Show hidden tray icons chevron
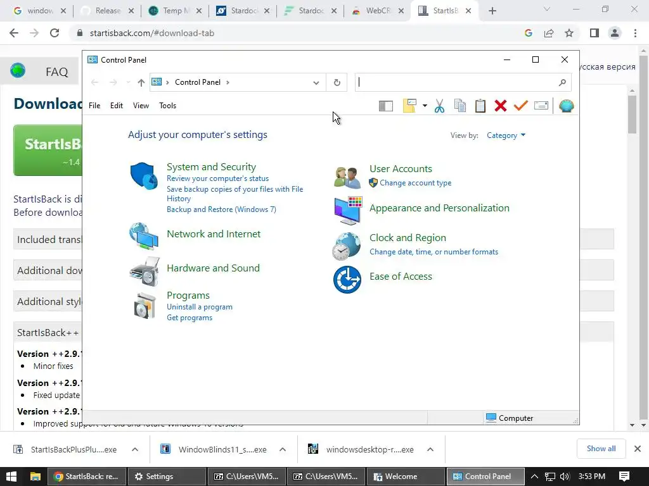Screen dimensions: 649x486 (534, 477)
